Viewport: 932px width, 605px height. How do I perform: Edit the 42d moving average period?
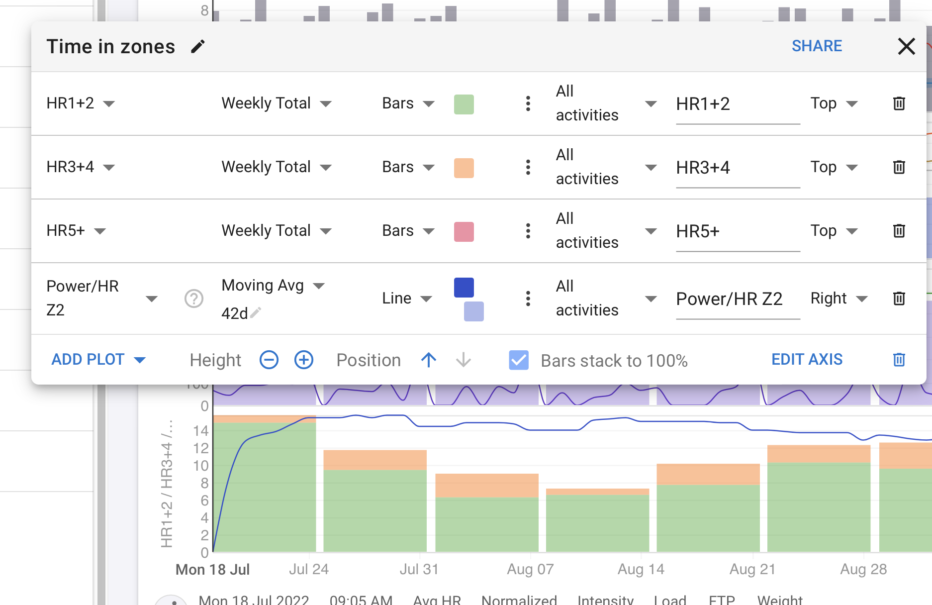pyautogui.click(x=256, y=313)
